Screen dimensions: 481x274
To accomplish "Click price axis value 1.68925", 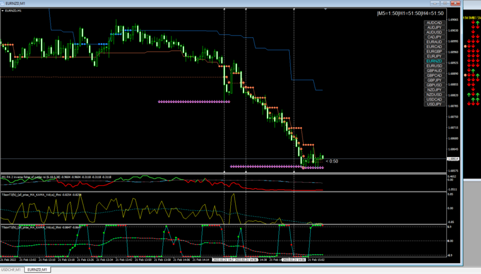I will [x=453, y=63].
